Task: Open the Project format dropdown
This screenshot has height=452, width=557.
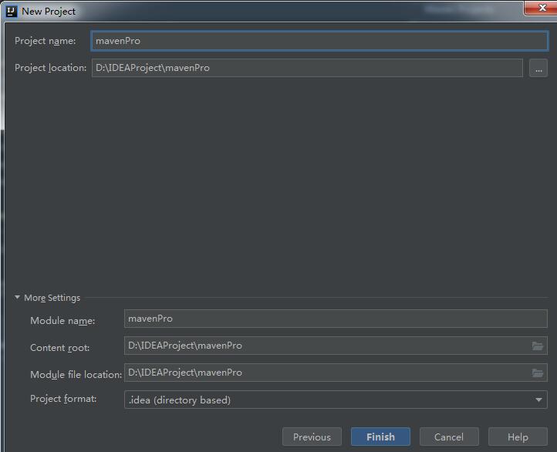Action: tap(336, 400)
